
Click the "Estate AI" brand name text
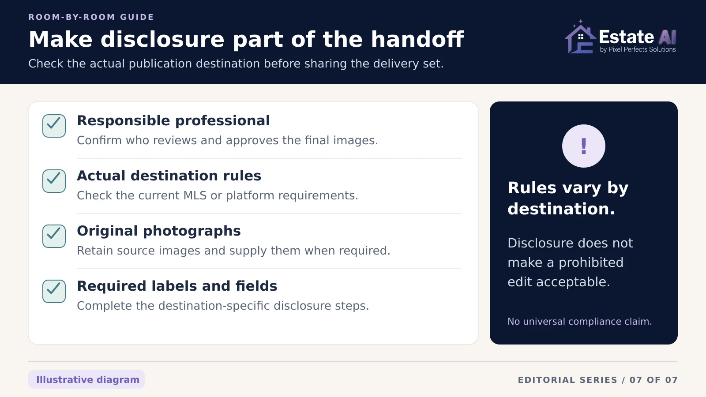coord(638,37)
